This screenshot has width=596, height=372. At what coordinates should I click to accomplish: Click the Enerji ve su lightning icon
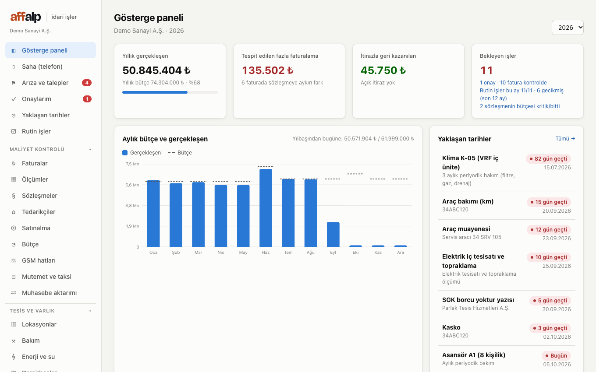pyautogui.click(x=13, y=357)
